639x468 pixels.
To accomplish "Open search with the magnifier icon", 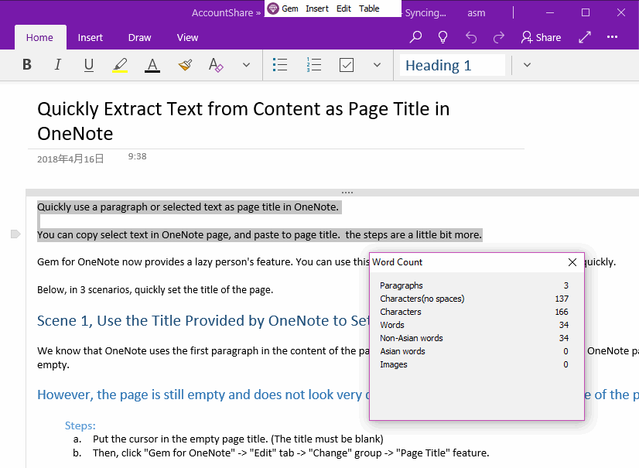I will 415,37.
